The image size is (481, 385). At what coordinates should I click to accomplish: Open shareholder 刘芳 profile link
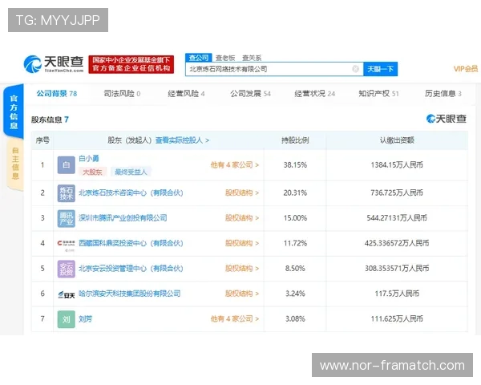click(x=85, y=319)
